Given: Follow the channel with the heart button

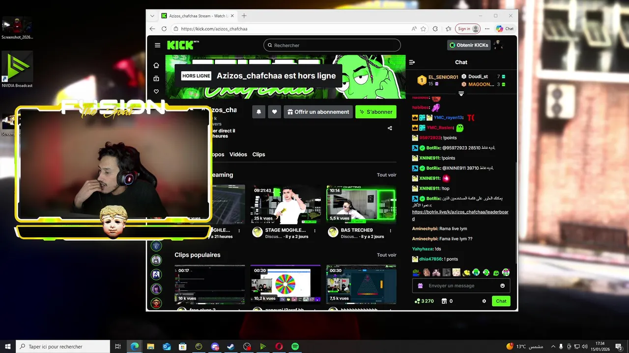Looking at the screenshot, I should tap(274, 112).
